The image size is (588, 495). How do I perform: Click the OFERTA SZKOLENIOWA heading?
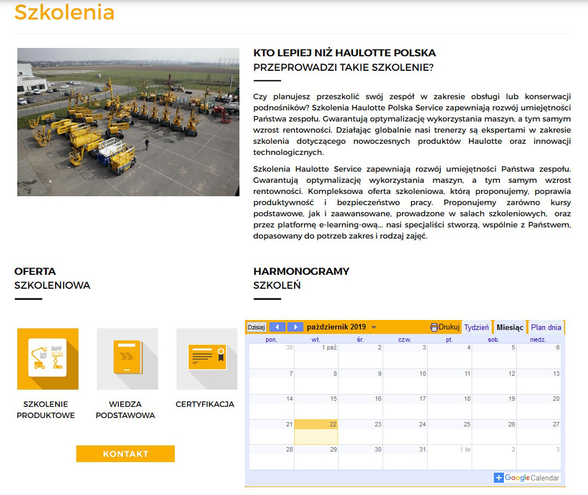[52, 278]
